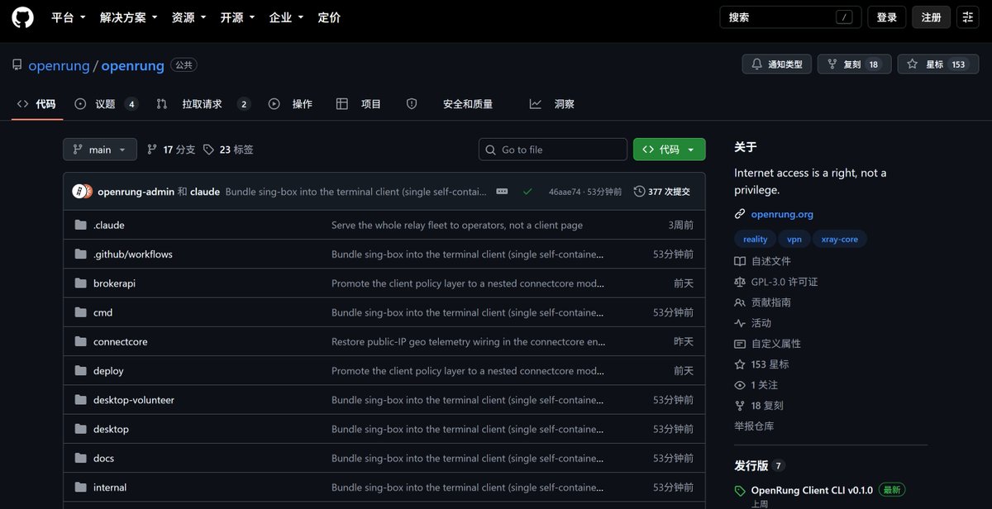Expand the 企业 navigation menu

point(287,17)
